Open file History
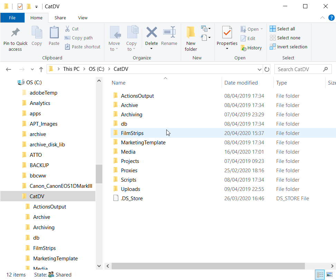Viewport: 336px width, 280px height. [251, 48]
